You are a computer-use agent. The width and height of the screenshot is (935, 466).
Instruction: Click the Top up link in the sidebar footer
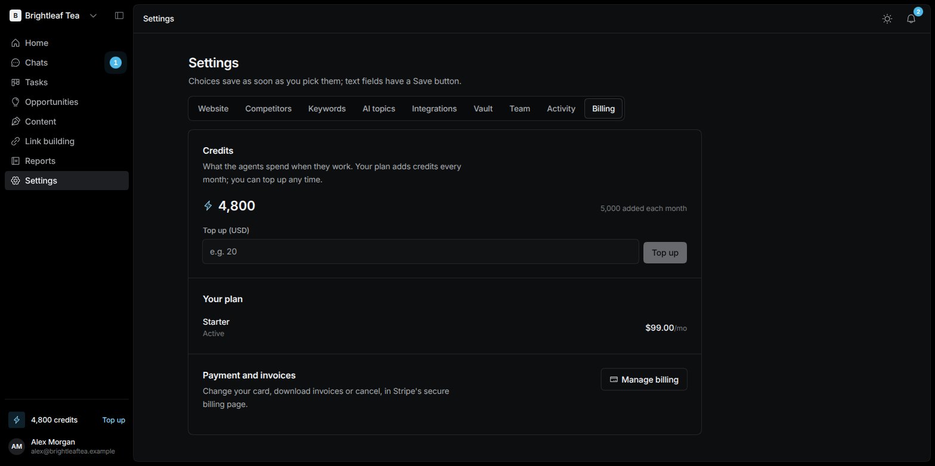pos(114,420)
